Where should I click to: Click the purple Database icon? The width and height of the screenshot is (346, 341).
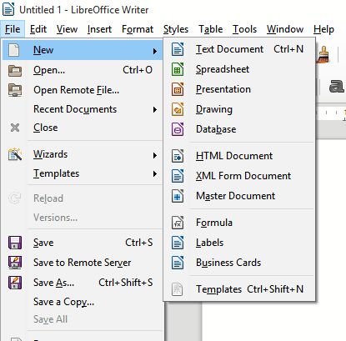178,129
